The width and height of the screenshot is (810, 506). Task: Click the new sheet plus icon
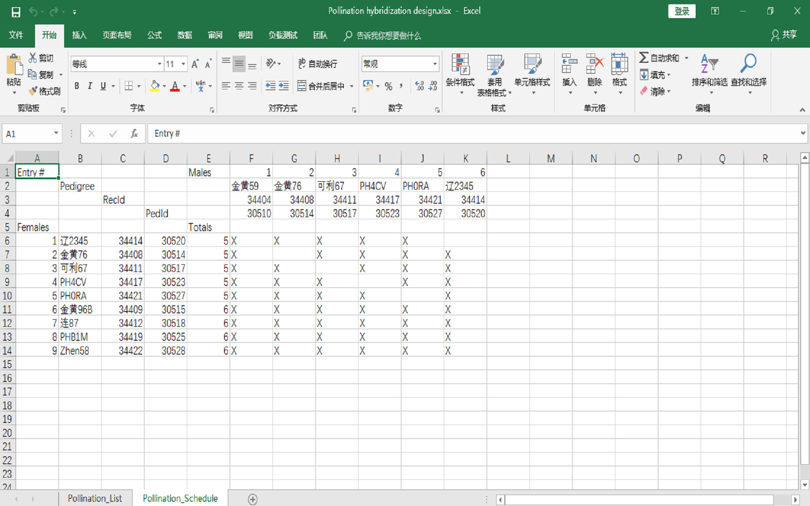click(252, 499)
